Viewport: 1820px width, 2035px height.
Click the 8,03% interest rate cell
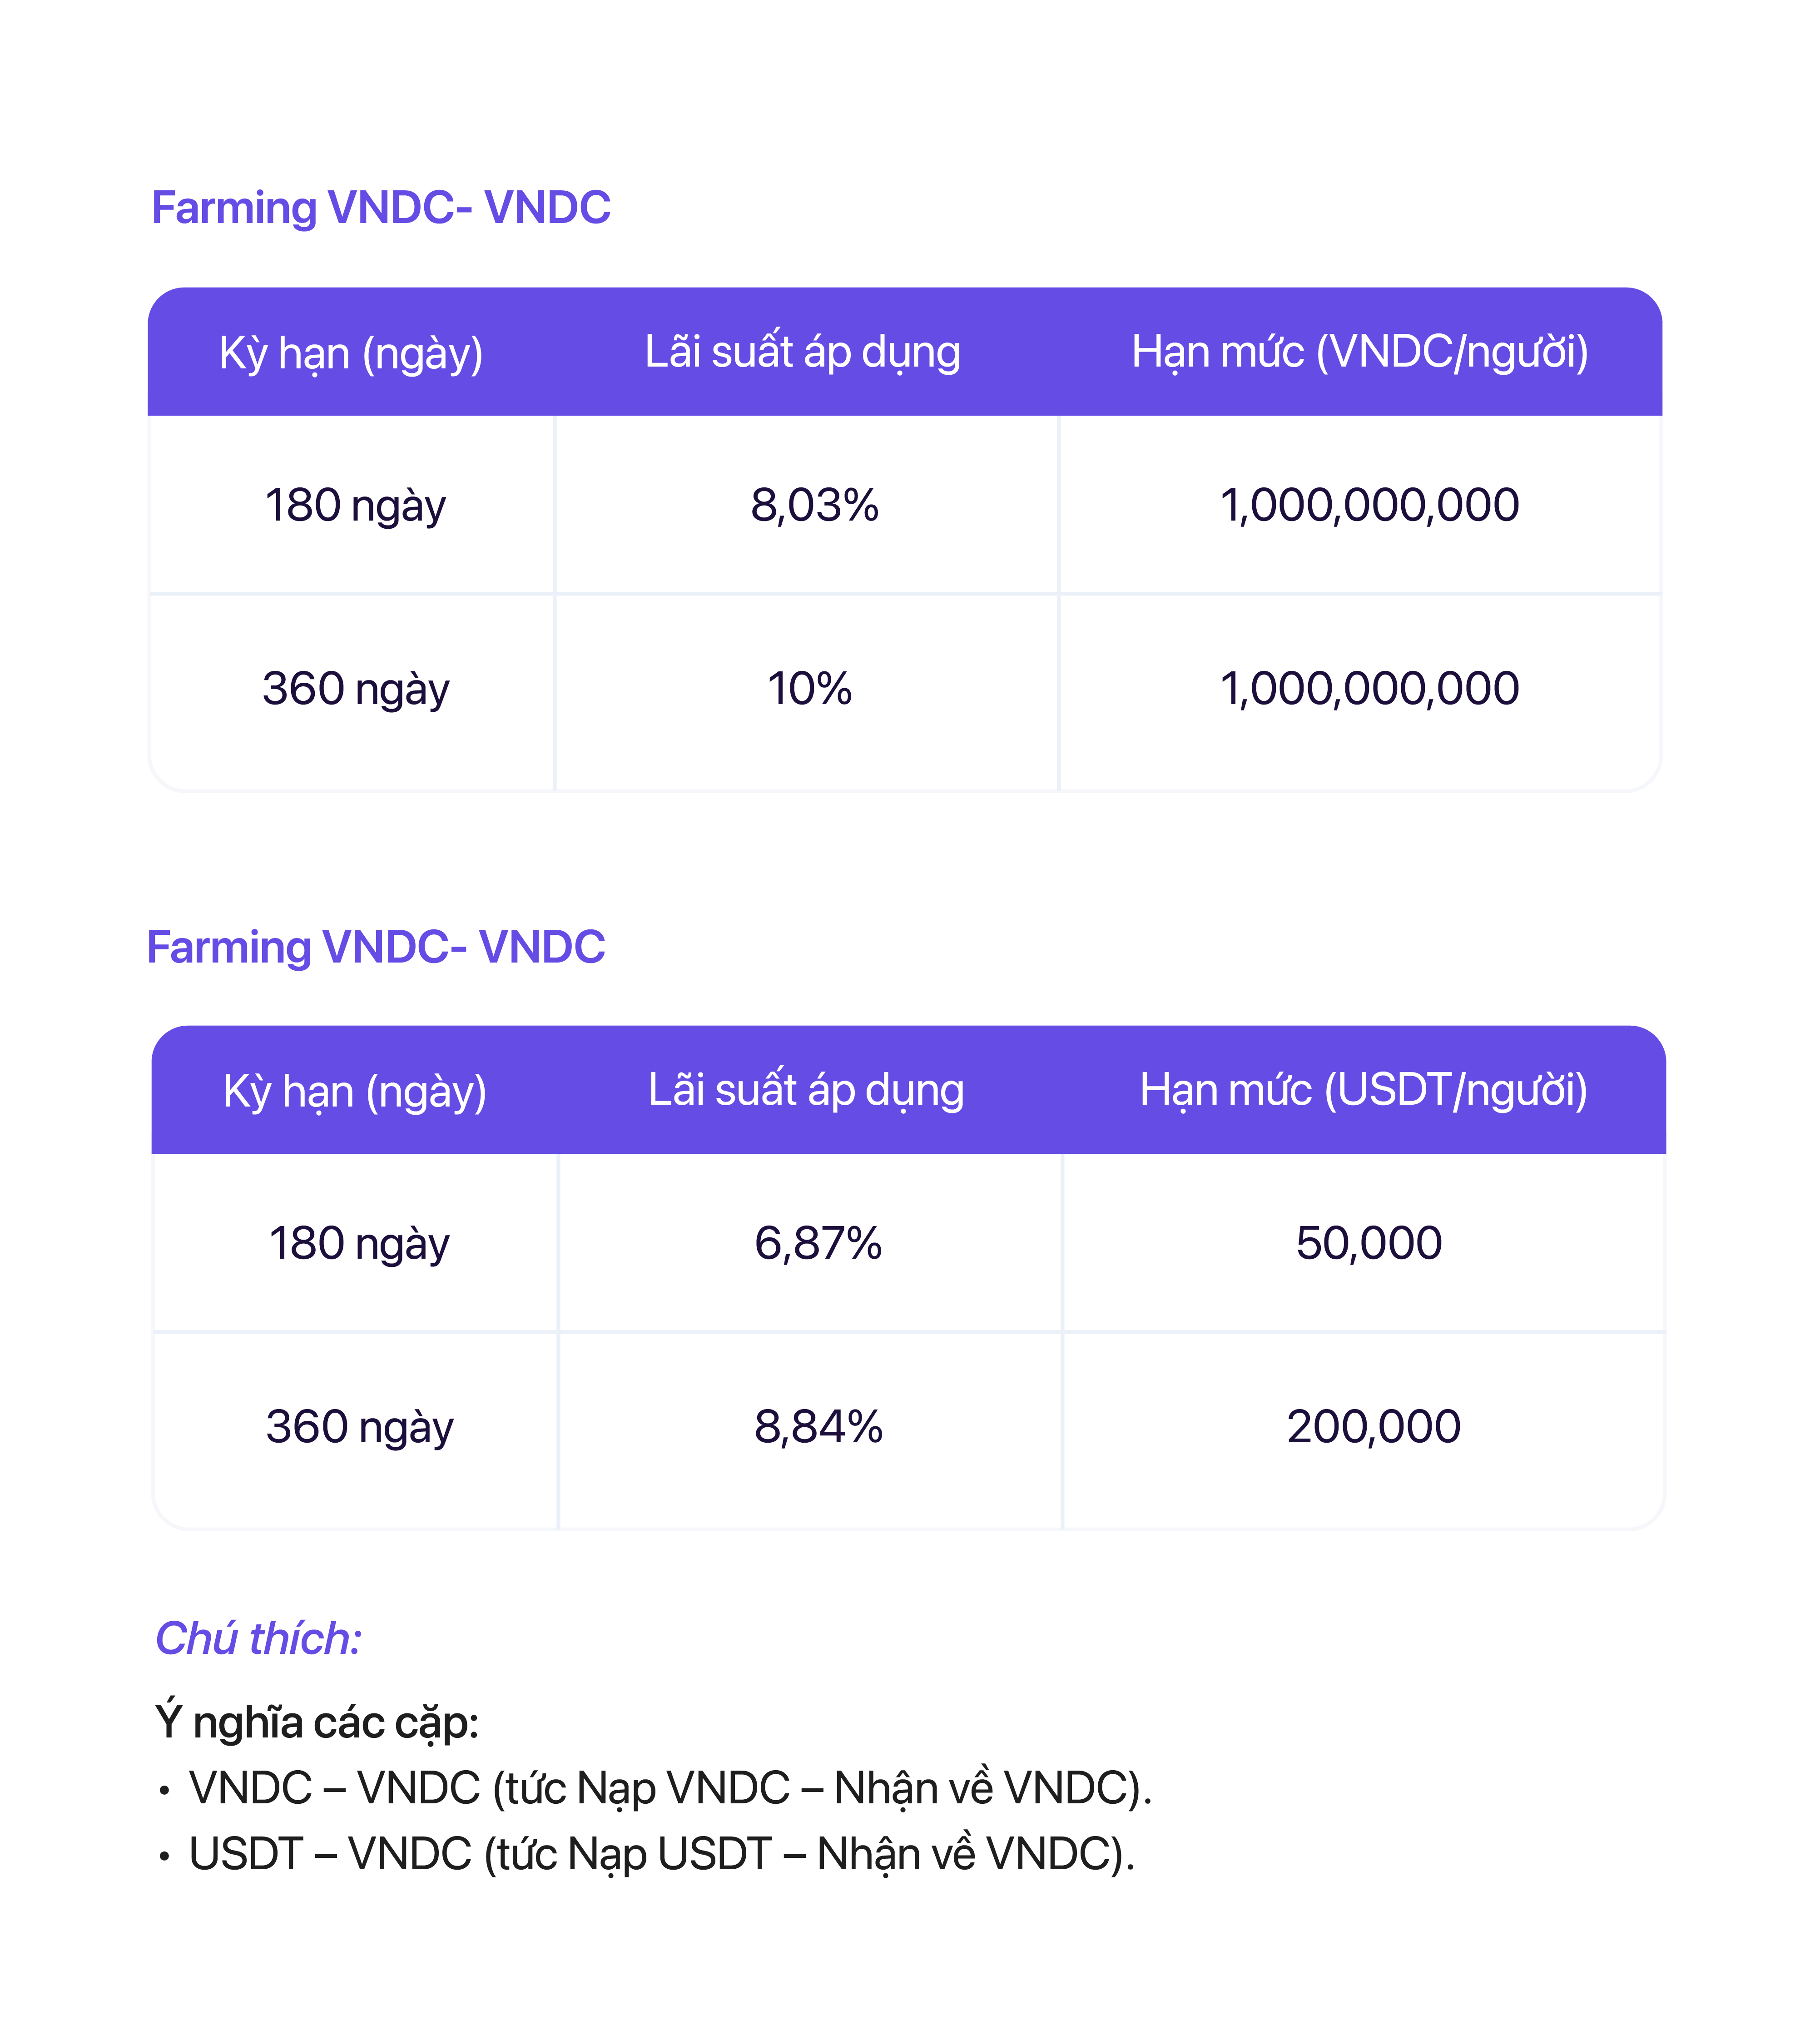click(x=815, y=505)
